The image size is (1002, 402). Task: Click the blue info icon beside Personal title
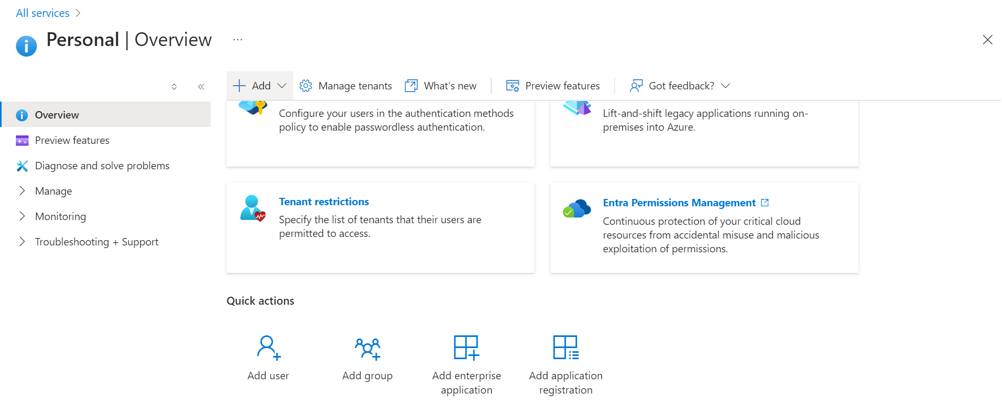26,46
